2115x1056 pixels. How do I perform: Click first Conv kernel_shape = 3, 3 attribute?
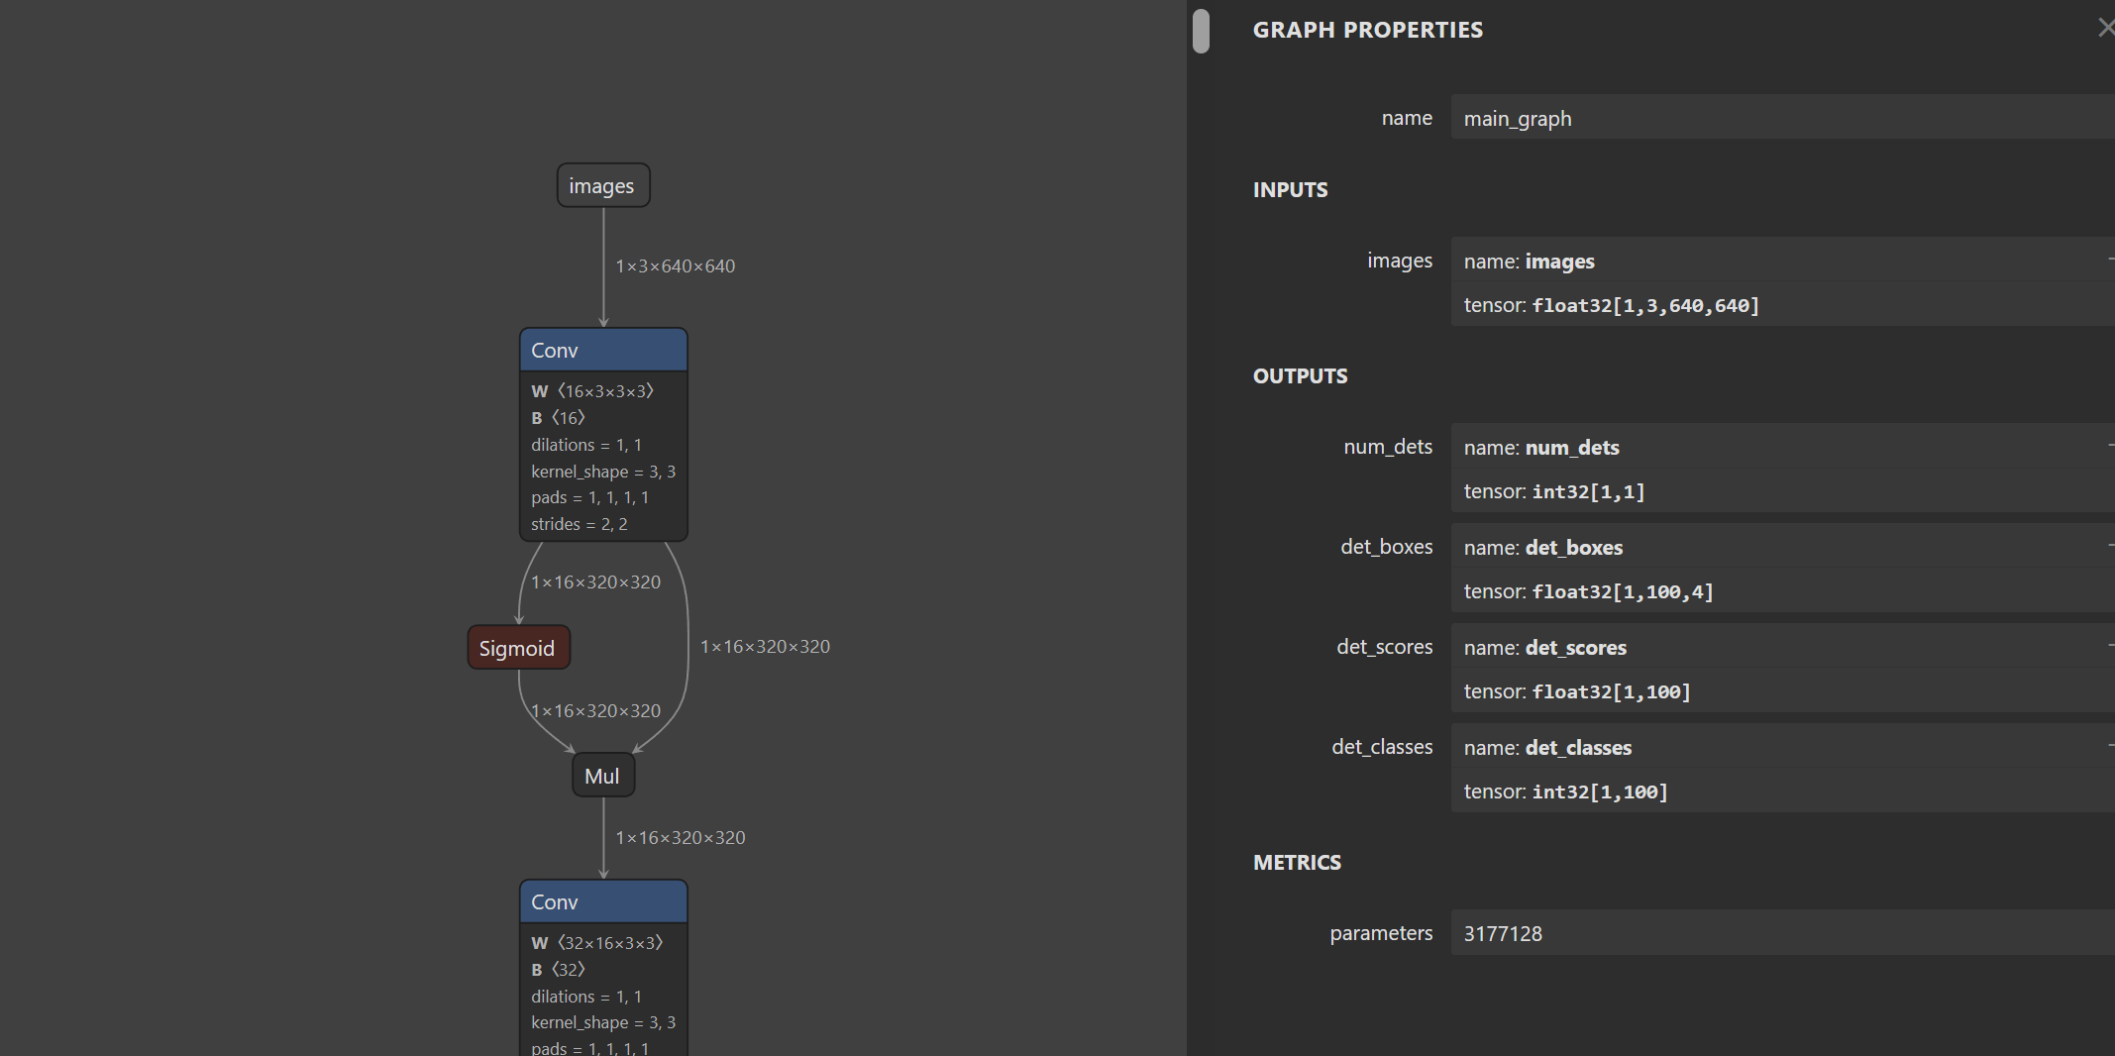[x=603, y=472]
